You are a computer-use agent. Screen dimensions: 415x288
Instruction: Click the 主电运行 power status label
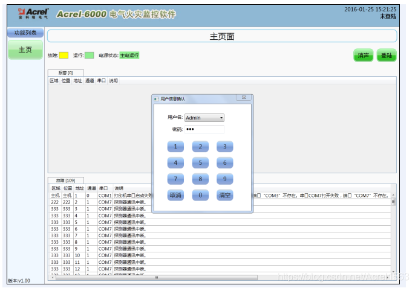point(129,55)
